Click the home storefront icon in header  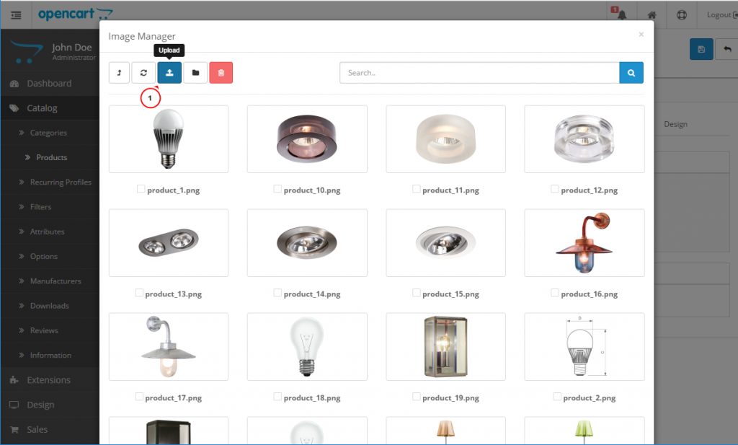click(652, 15)
